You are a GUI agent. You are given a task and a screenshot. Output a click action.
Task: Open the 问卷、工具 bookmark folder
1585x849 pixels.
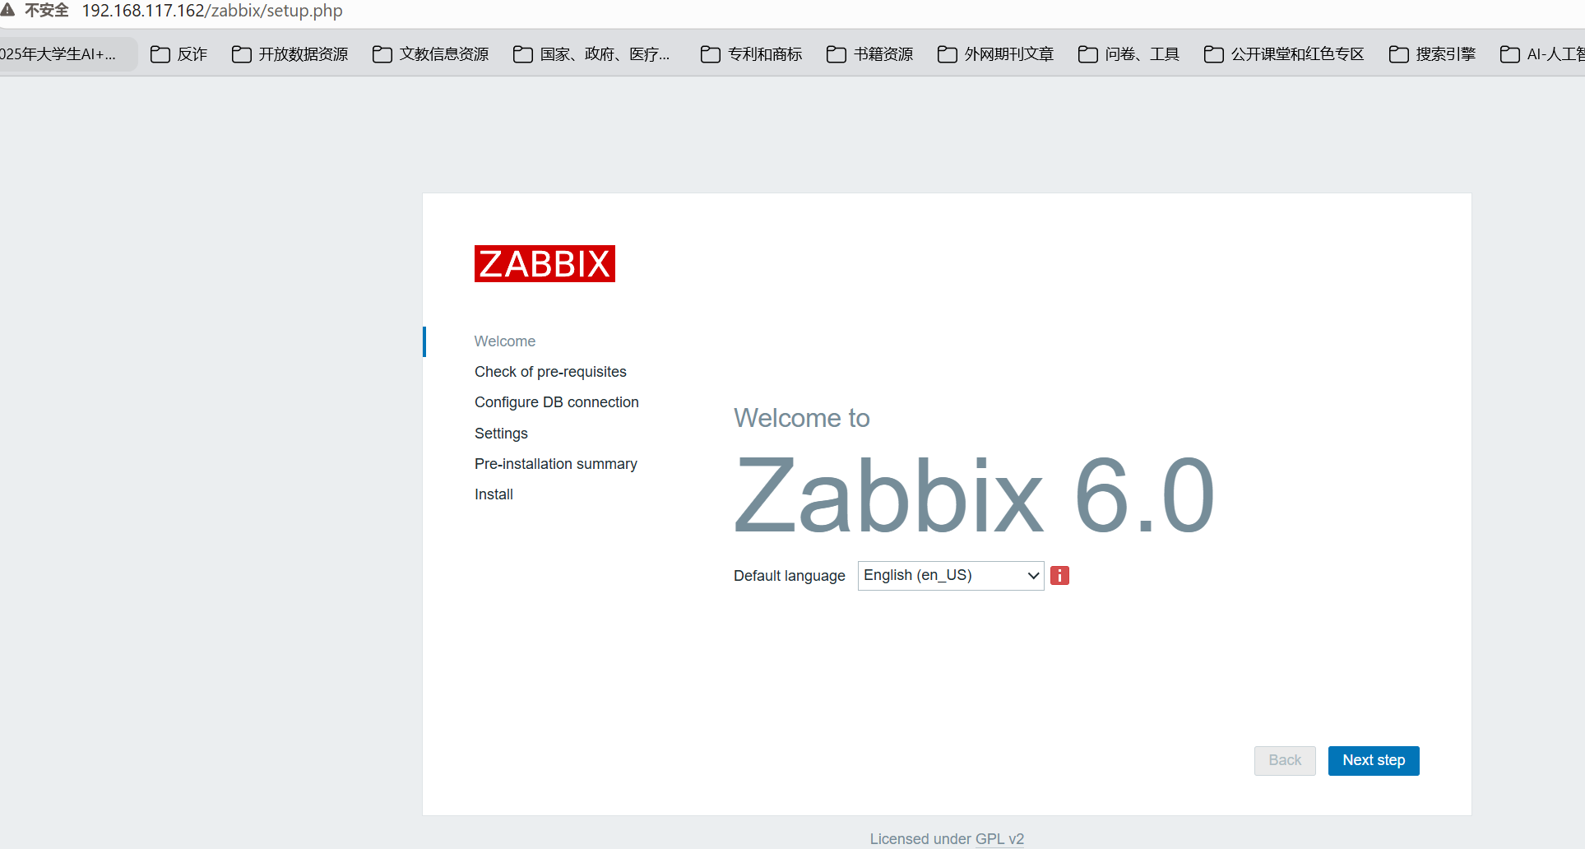1129,54
